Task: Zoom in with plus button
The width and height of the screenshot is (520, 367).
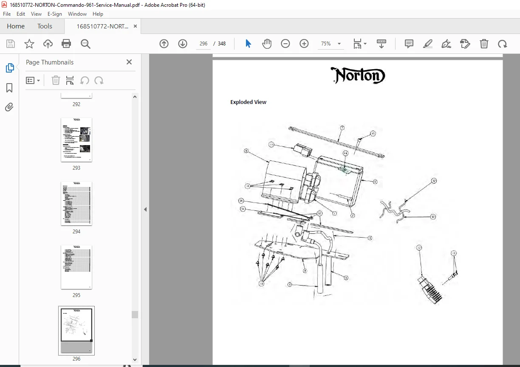Action: (x=304, y=44)
